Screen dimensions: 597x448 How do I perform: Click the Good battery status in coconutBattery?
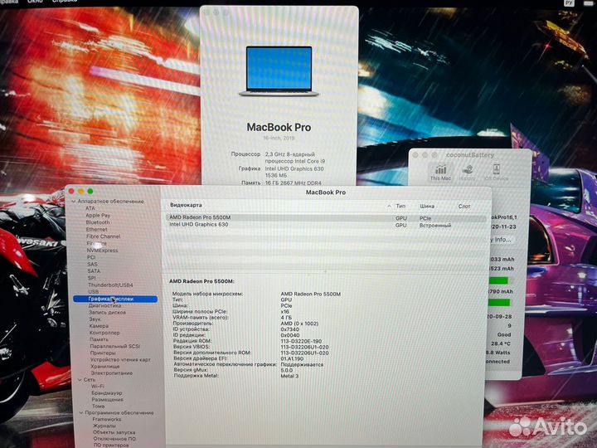[x=504, y=334]
